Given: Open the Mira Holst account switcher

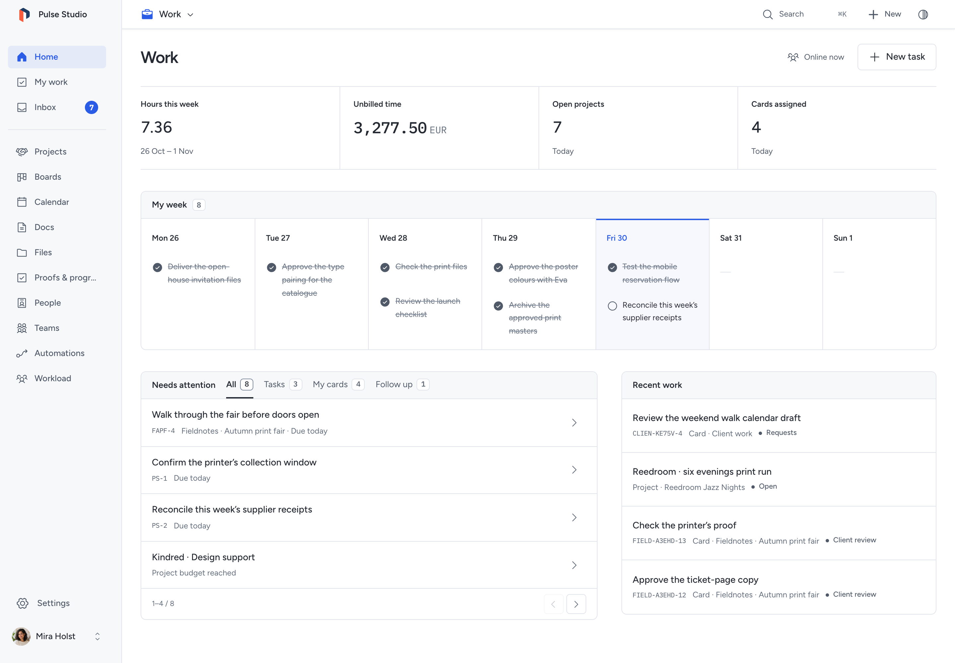Looking at the screenshot, I should pos(57,636).
